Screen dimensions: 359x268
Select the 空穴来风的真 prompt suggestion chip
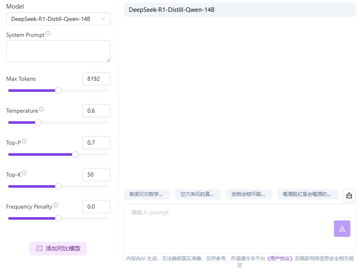tap(198, 194)
